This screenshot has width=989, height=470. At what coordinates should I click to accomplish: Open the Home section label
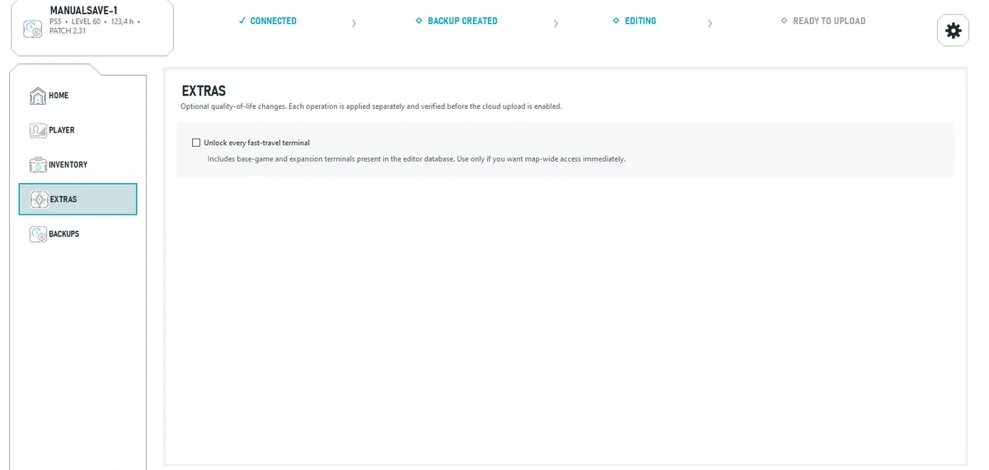point(59,96)
